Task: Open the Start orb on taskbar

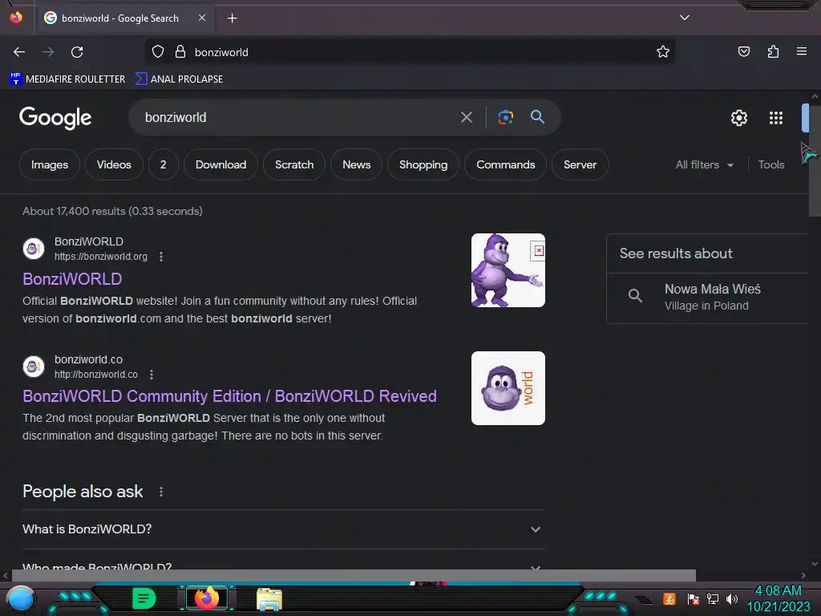Action: pos(21,599)
